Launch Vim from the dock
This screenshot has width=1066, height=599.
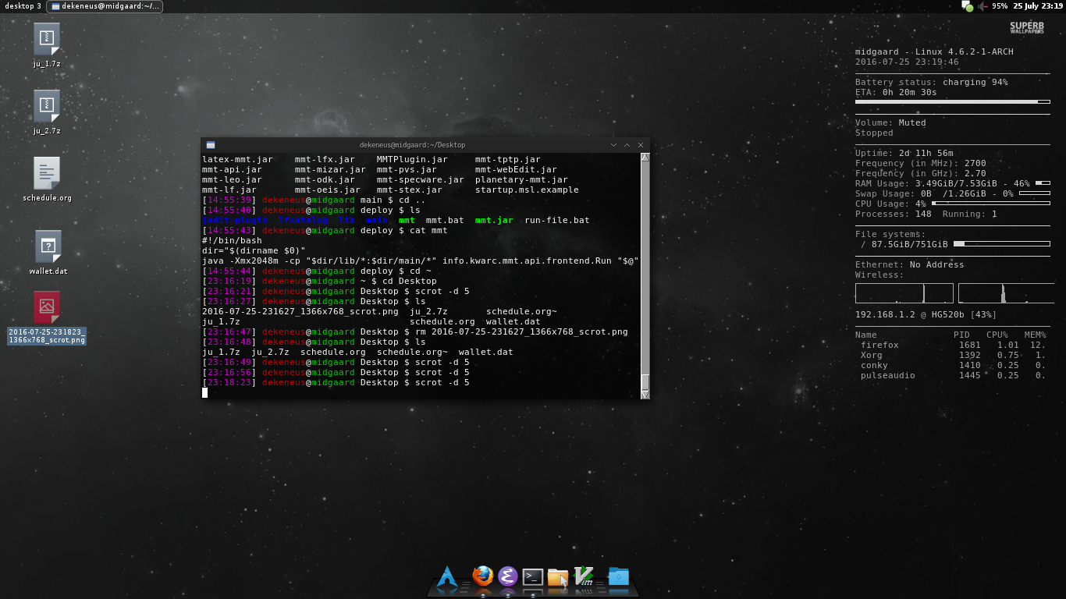584,576
